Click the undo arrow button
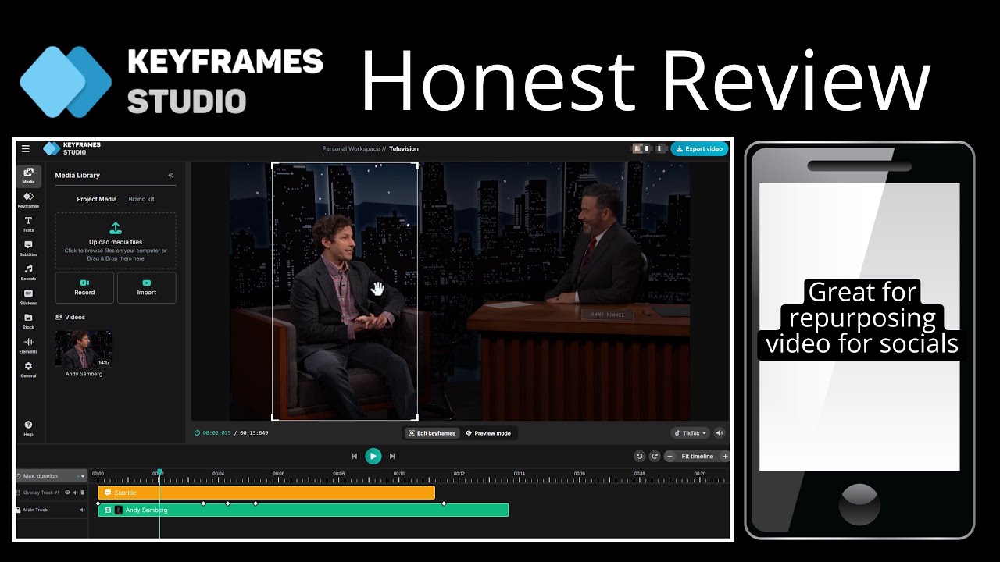The image size is (1000, 562). [x=640, y=457]
